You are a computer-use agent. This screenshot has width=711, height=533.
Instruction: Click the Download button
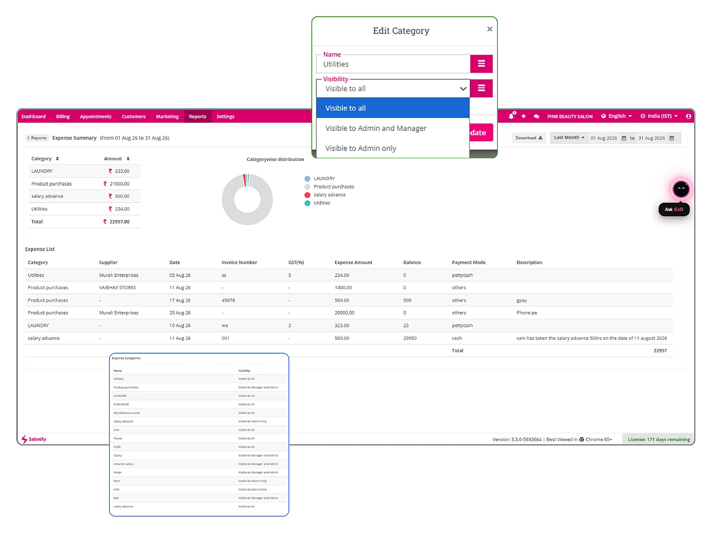[529, 138]
